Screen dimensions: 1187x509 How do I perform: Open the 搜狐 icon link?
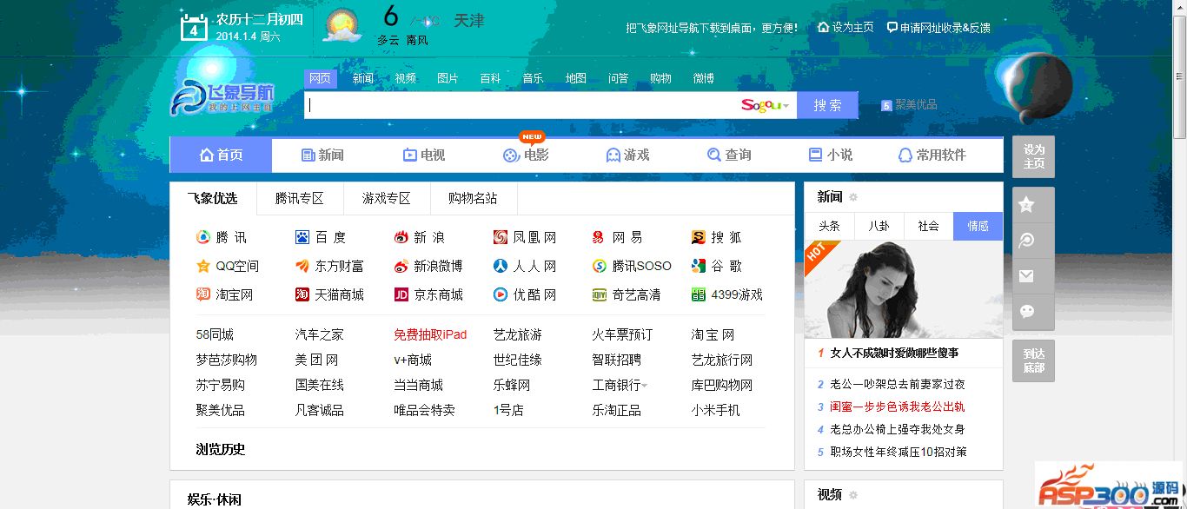(699, 237)
